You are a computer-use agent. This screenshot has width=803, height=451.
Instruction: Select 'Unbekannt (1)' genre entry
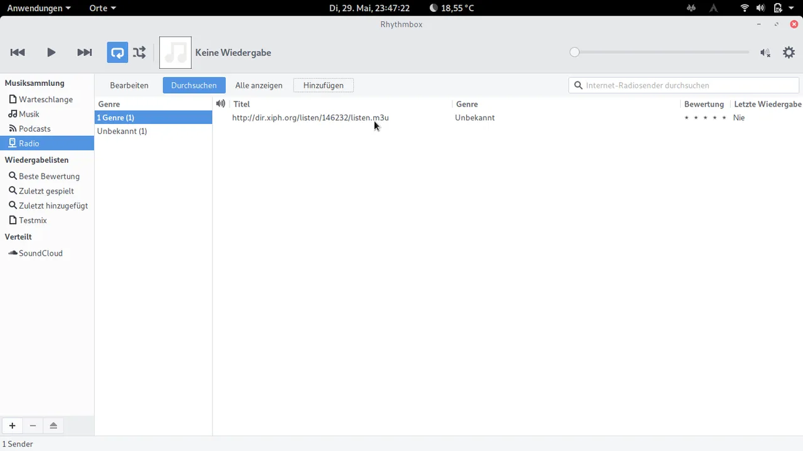coord(153,131)
